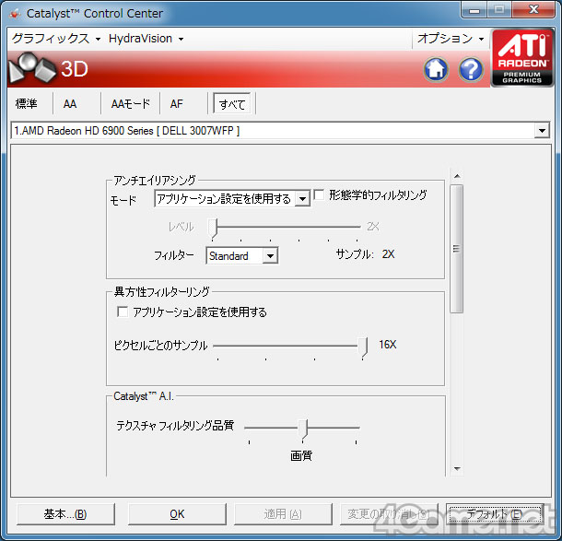
Task: Click the 16X sample value text
Action: click(388, 345)
